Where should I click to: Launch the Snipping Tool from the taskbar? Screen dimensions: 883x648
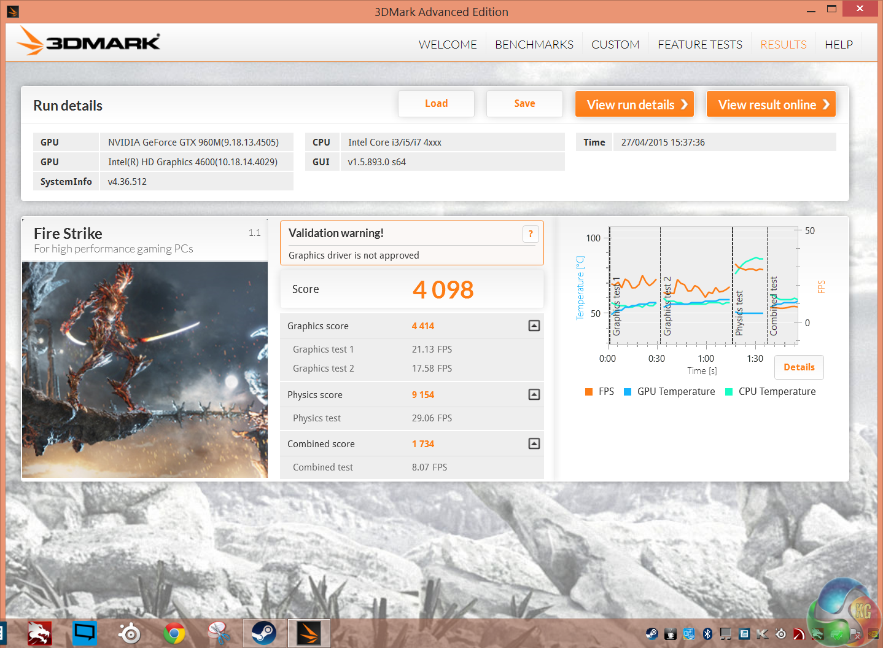pyautogui.click(x=218, y=633)
